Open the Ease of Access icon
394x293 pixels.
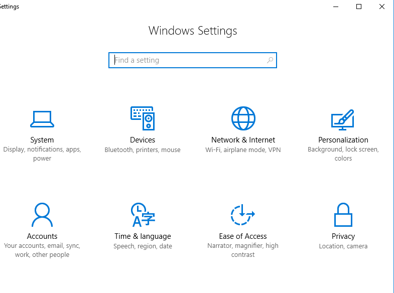point(243,215)
